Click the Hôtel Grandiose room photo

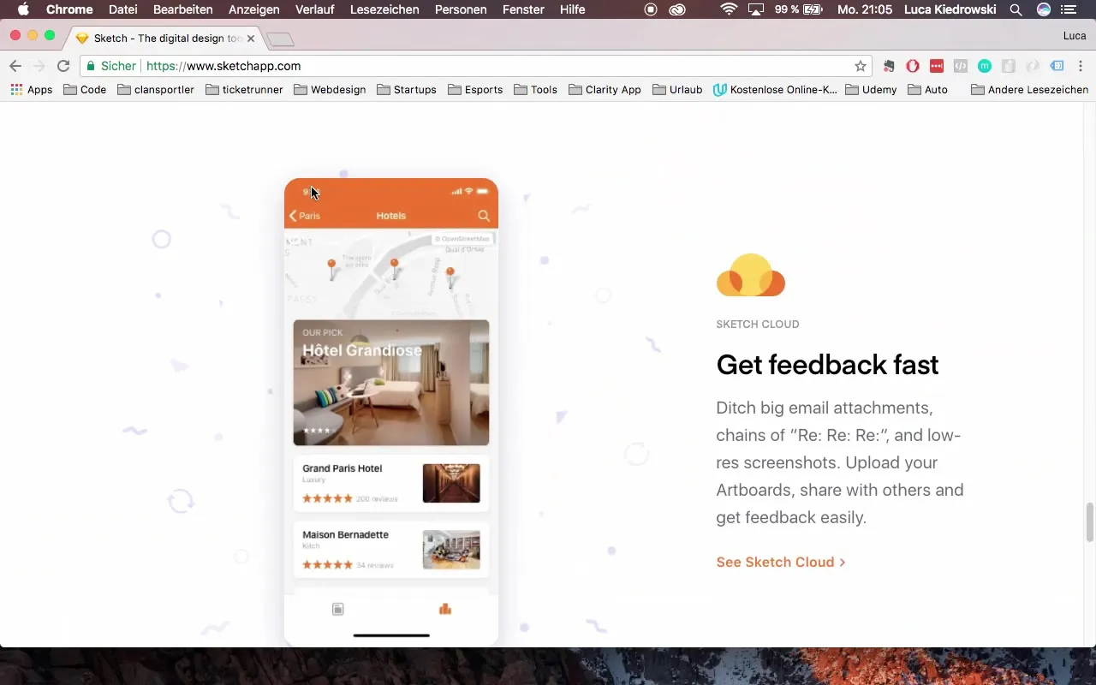391,383
